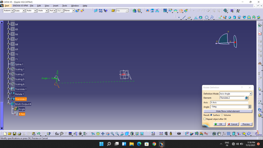Open the Insert menu
263x148 pixels.
click(x=56, y=6)
